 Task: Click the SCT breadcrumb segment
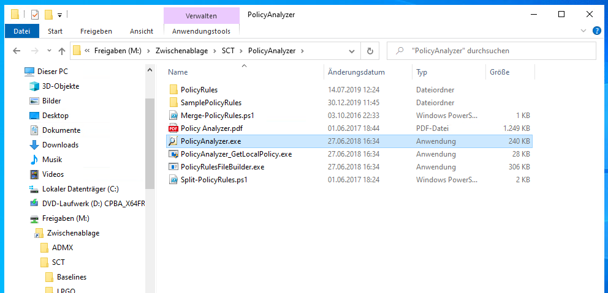[x=228, y=51]
